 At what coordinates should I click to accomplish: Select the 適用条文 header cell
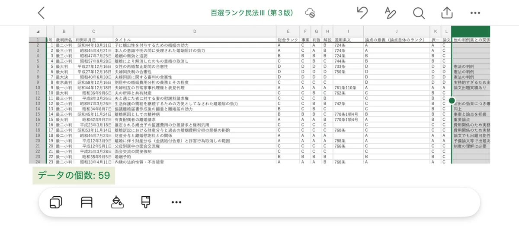coord(349,40)
